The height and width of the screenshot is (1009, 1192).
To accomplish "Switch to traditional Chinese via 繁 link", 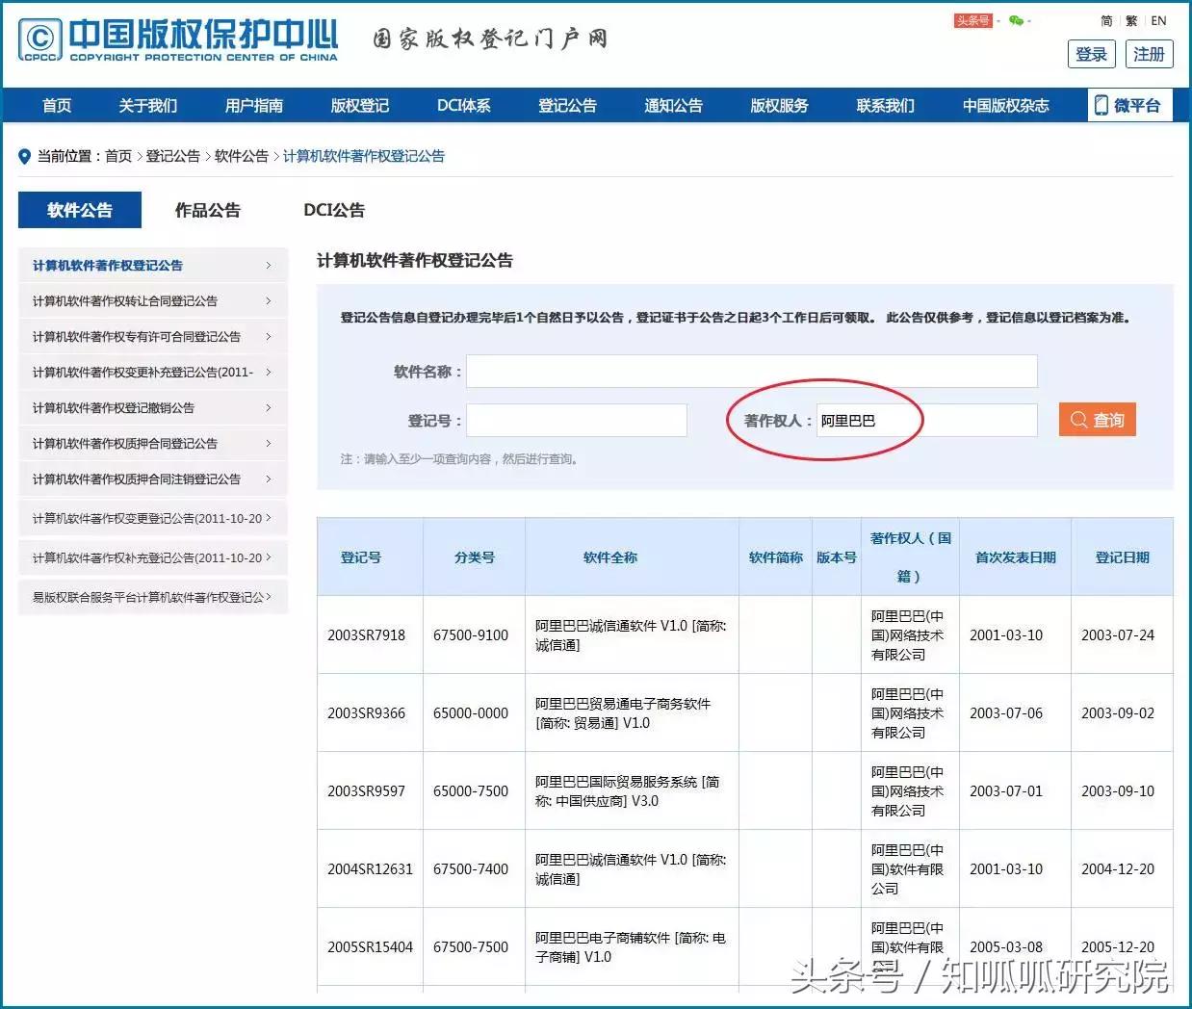I will coord(1130,20).
